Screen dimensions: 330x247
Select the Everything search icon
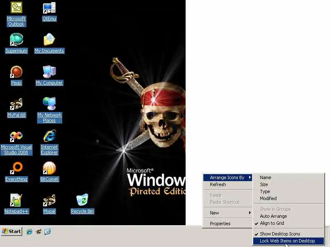coord(16,171)
